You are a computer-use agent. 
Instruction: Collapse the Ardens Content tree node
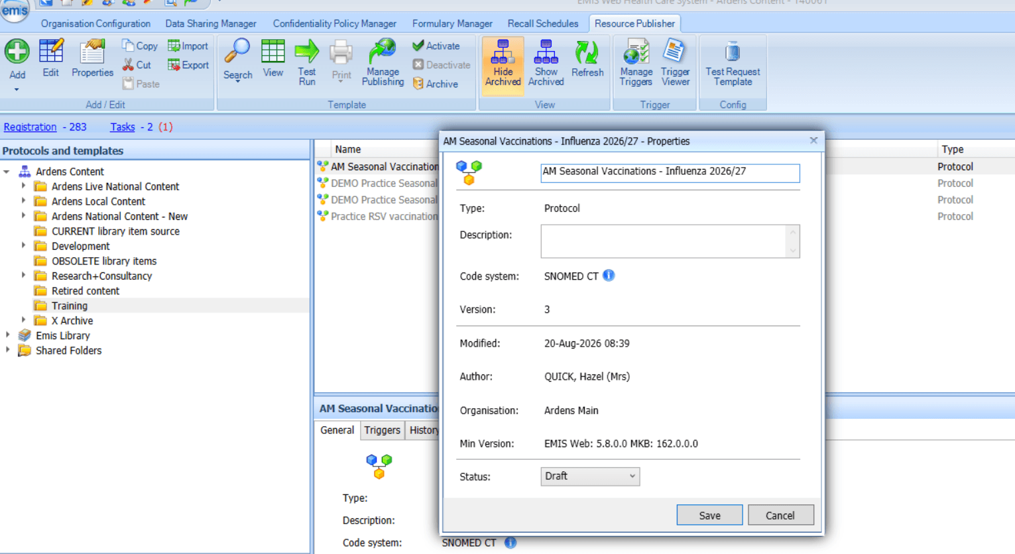click(7, 171)
